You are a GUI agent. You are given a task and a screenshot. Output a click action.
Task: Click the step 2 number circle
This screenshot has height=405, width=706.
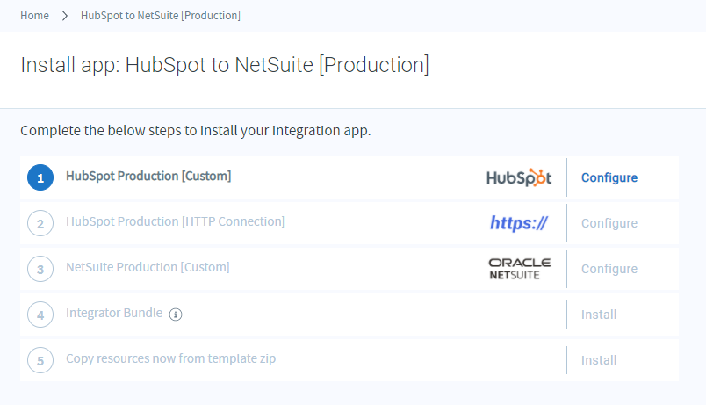[40, 223]
